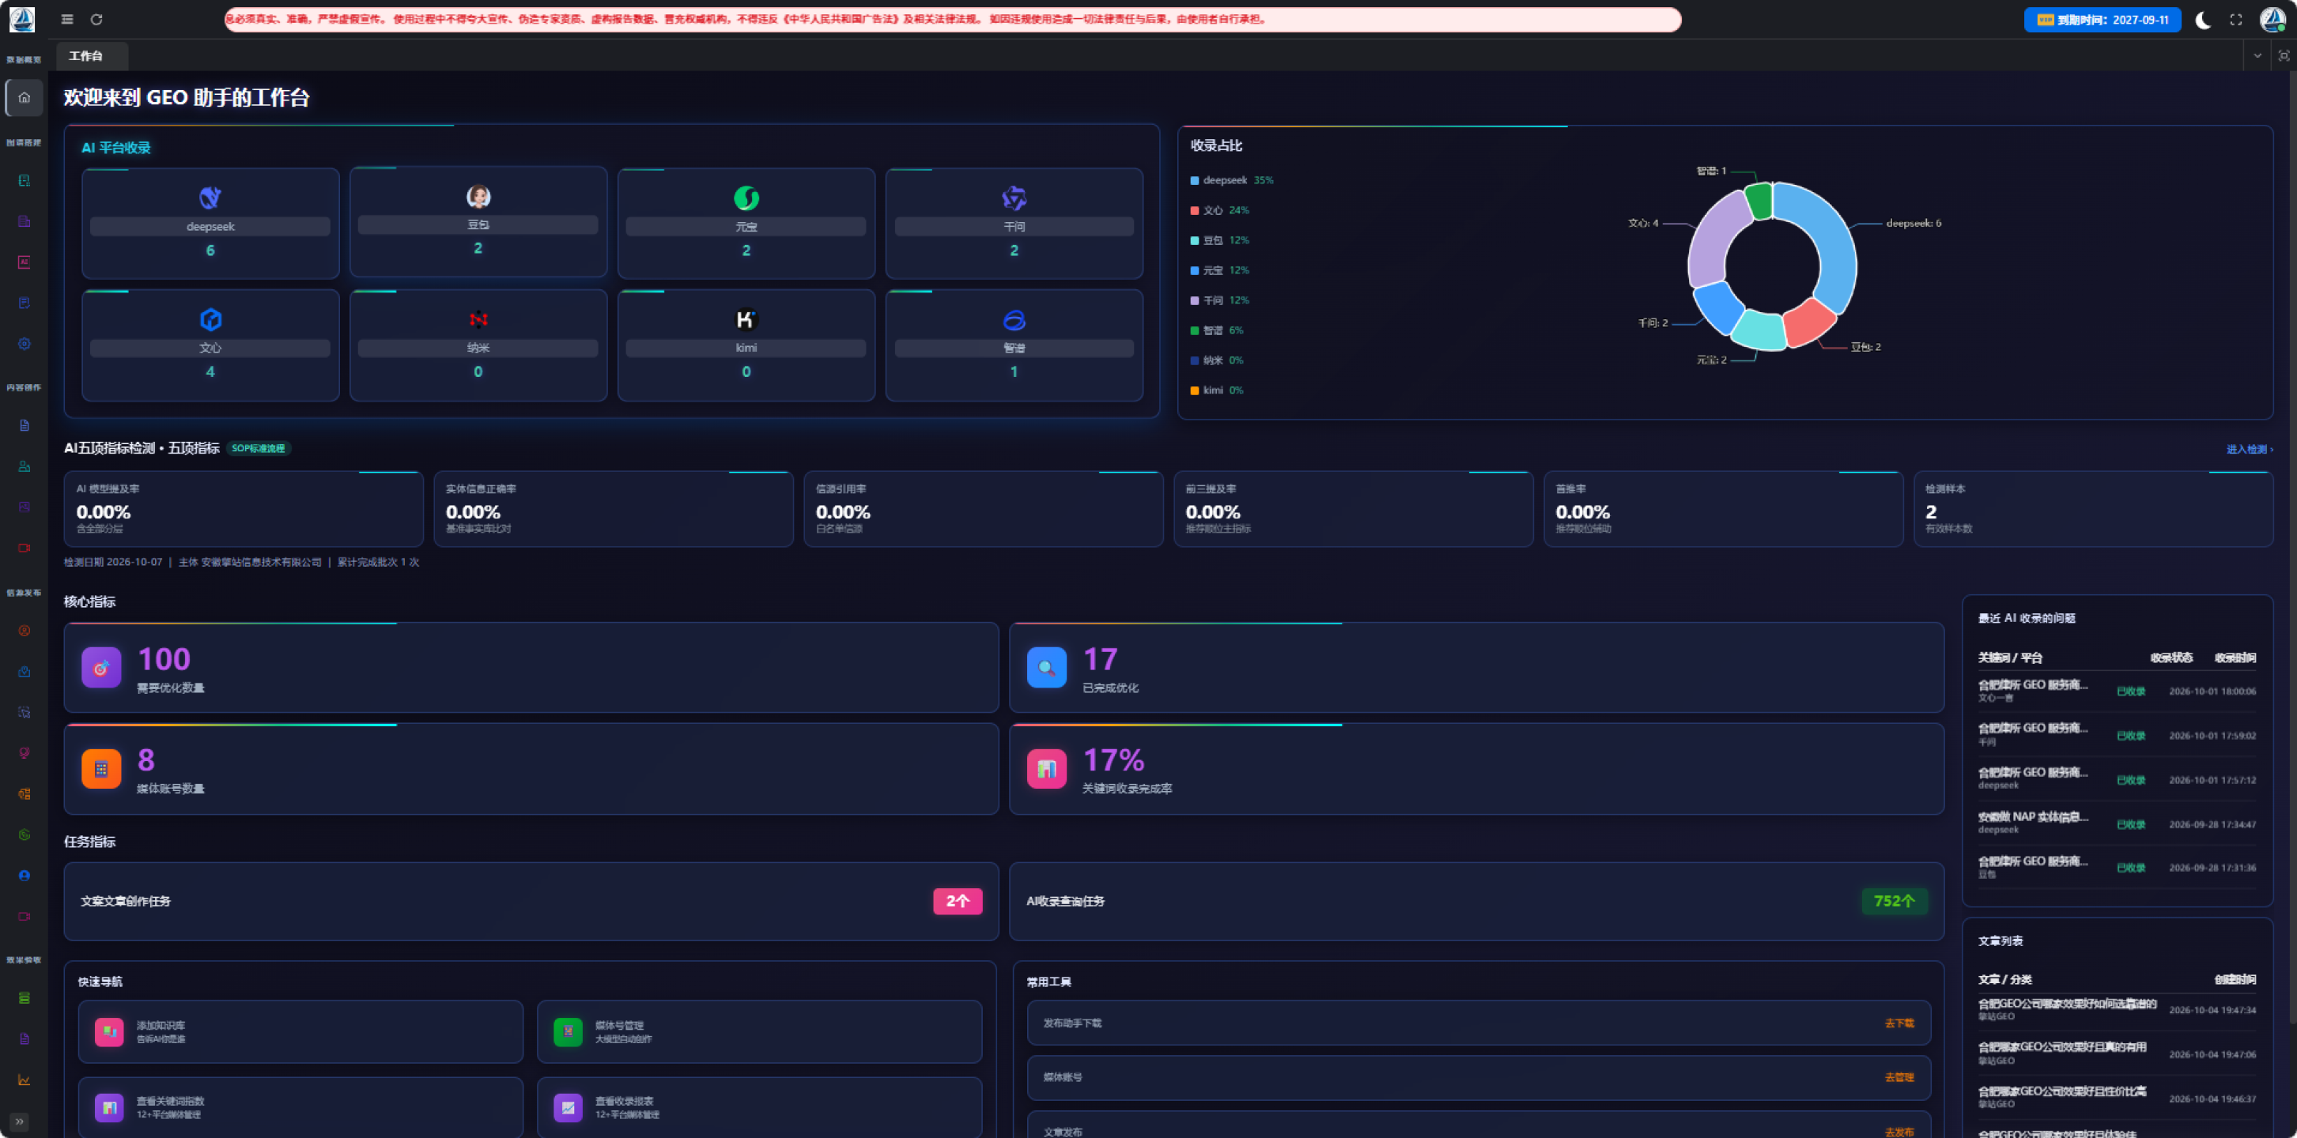Open the tab list dropdown chevron
Viewport: 2297px width, 1138px height.
2257,56
